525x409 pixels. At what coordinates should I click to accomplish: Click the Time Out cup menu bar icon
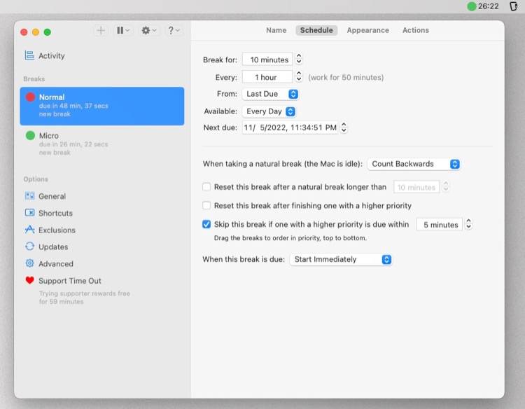click(x=513, y=6)
